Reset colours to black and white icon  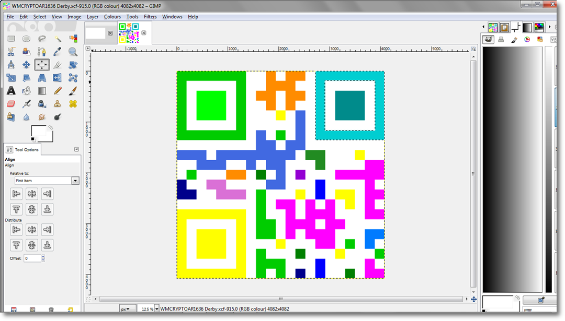tap(33, 139)
